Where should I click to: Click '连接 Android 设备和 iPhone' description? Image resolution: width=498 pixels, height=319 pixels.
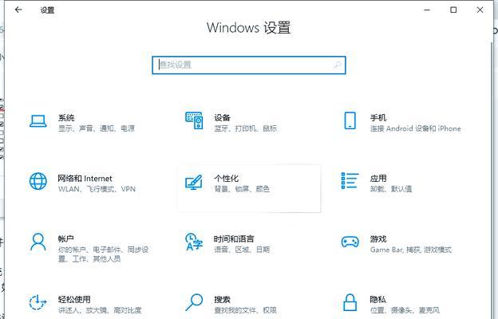pyautogui.click(x=416, y=128)
